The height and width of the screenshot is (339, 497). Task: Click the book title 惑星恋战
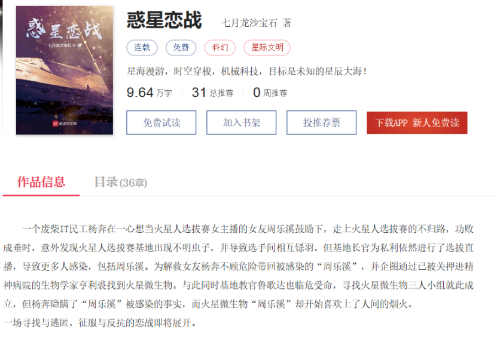pyautogui.click(x=164, y=20)
